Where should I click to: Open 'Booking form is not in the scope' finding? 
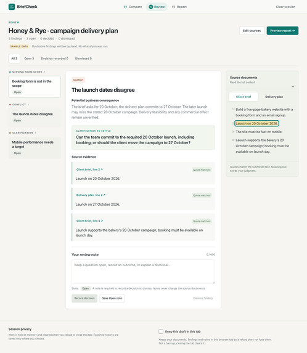(35, 87)
